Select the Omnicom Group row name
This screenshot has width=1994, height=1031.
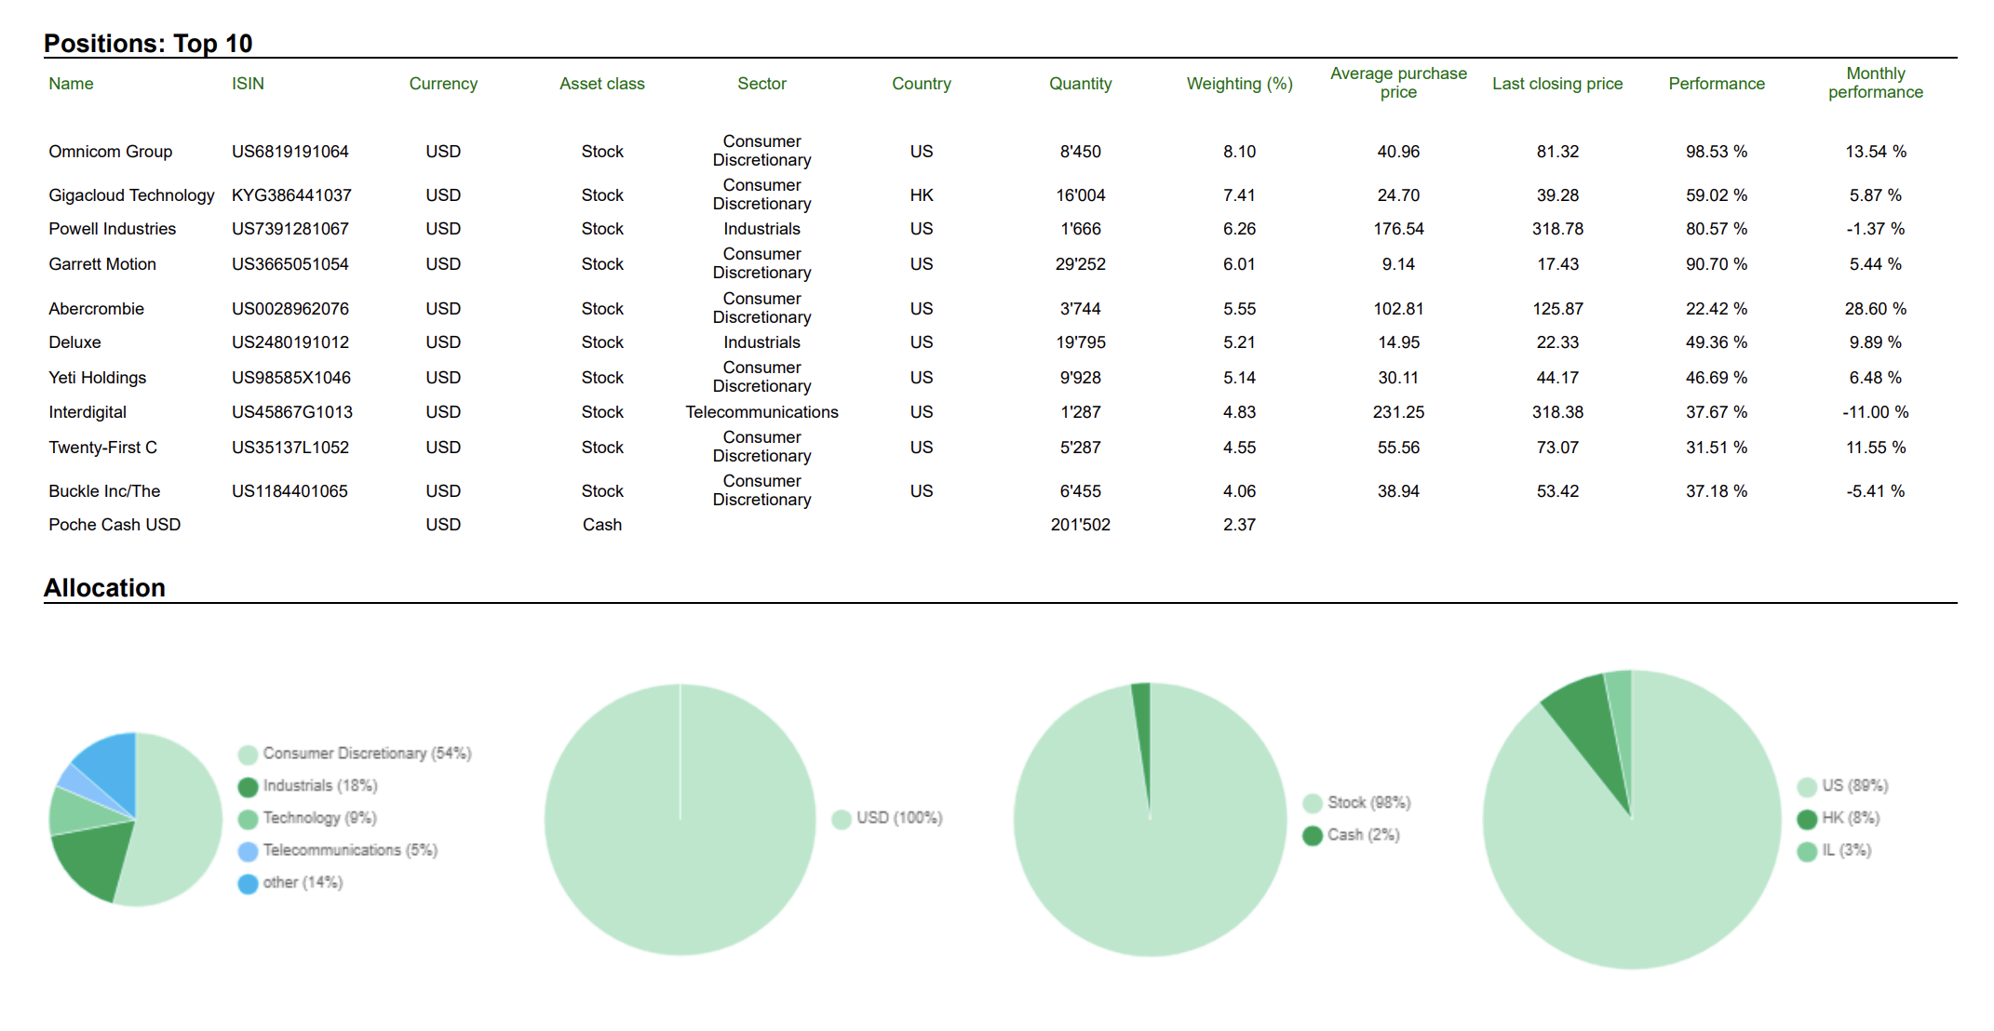[110, 152]
